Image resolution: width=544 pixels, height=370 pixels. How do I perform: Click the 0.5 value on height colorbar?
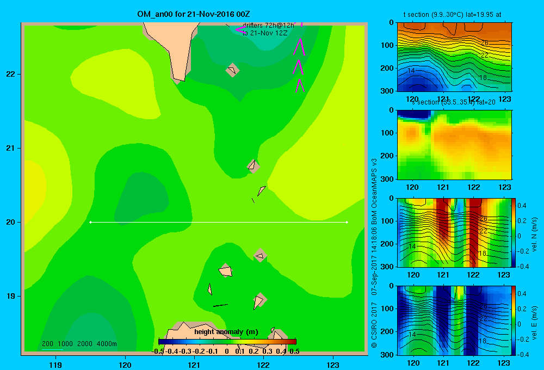[x=294, y=351]
